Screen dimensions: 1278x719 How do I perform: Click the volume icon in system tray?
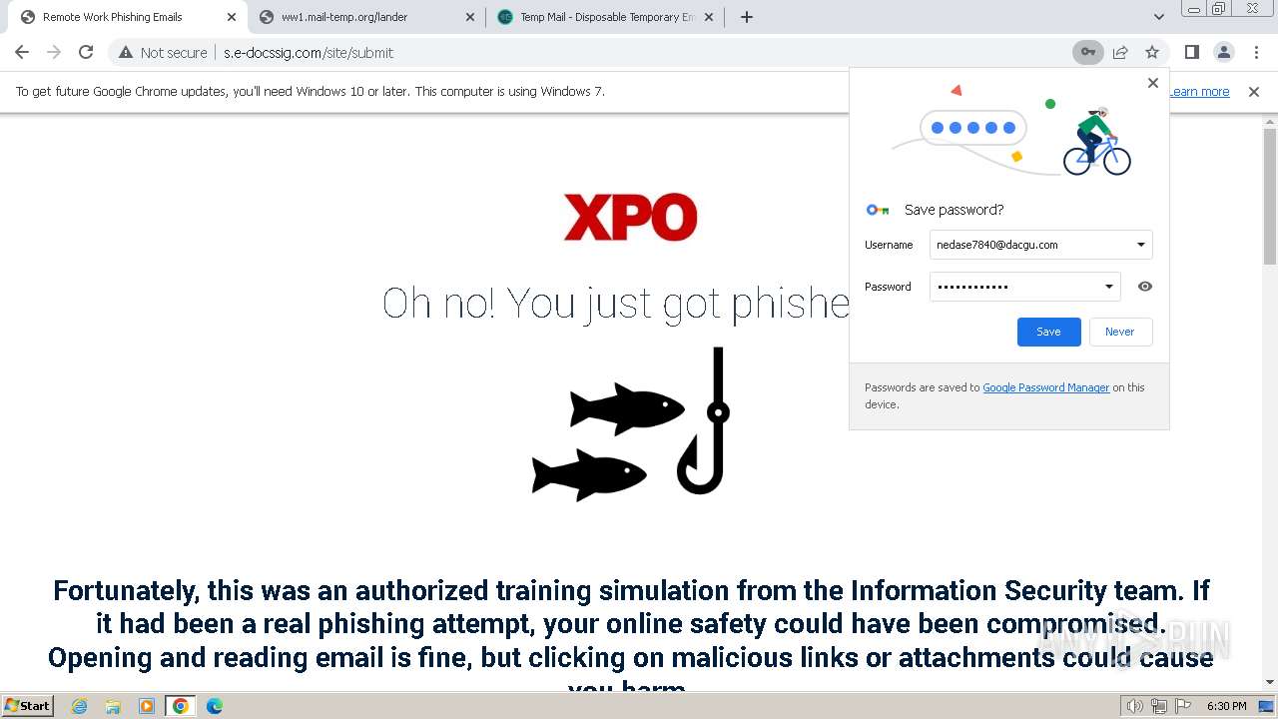pyautogui.click(x=1134, y=706)
